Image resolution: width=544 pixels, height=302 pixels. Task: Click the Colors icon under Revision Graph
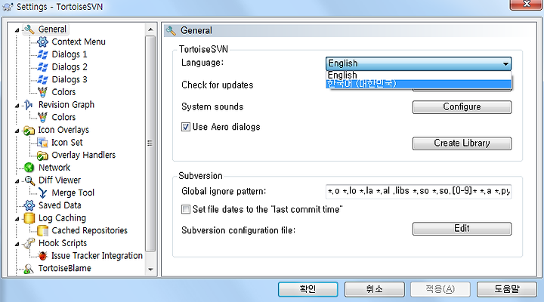click(x=42, y=117)
